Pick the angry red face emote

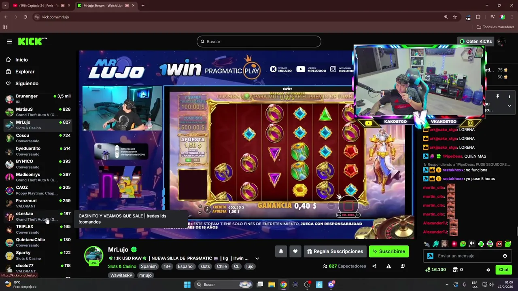pos(499,244)
